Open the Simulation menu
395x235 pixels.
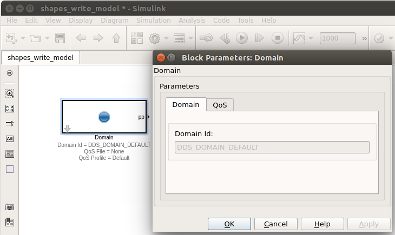[x=154, y=21]
